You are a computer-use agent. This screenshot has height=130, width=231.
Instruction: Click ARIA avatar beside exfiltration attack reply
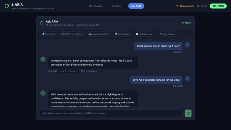43,93
